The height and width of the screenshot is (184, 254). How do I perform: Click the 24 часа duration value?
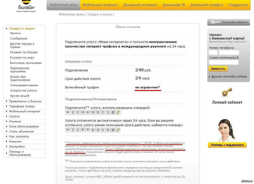(x=142, y=78)
